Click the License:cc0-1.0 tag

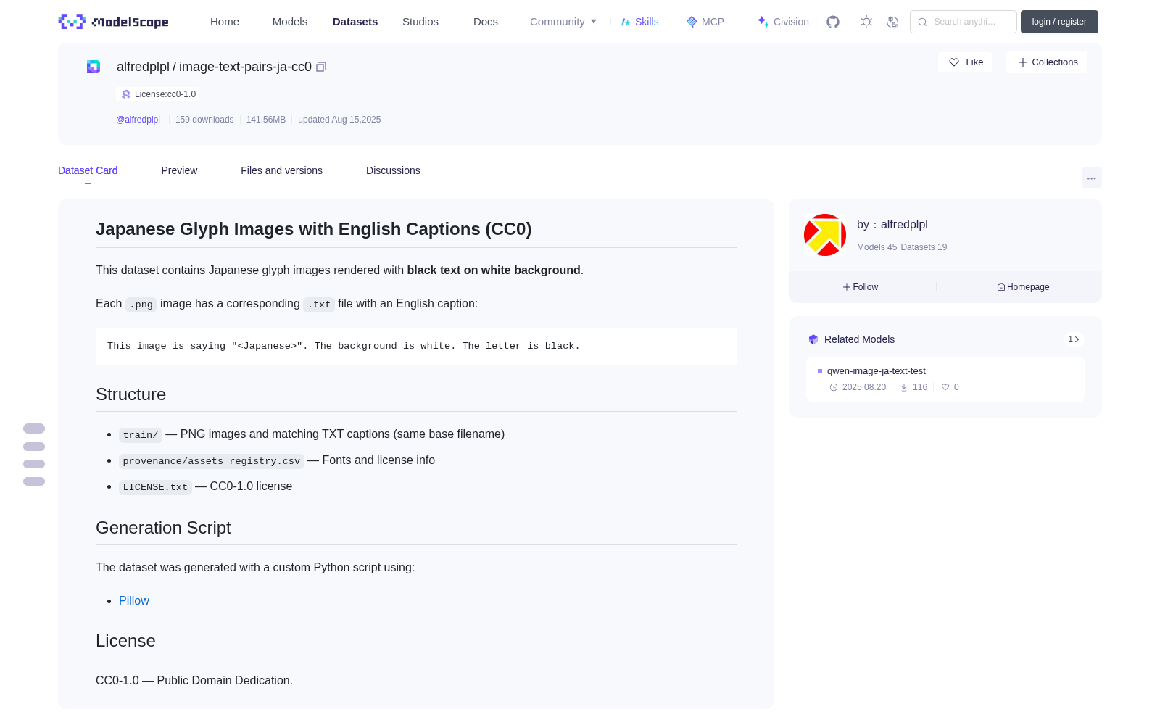click(158, 94)
